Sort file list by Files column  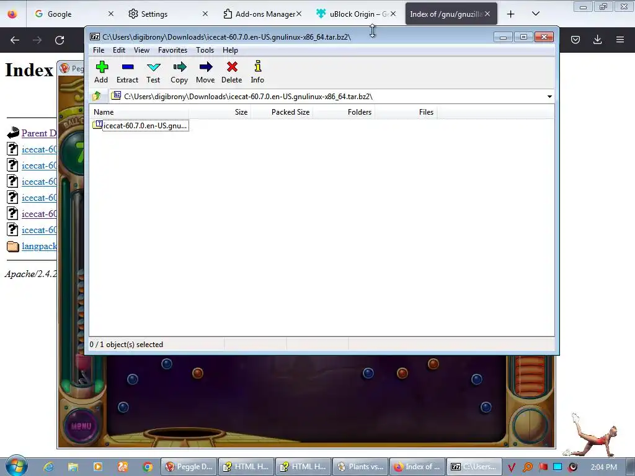[406, 112]
